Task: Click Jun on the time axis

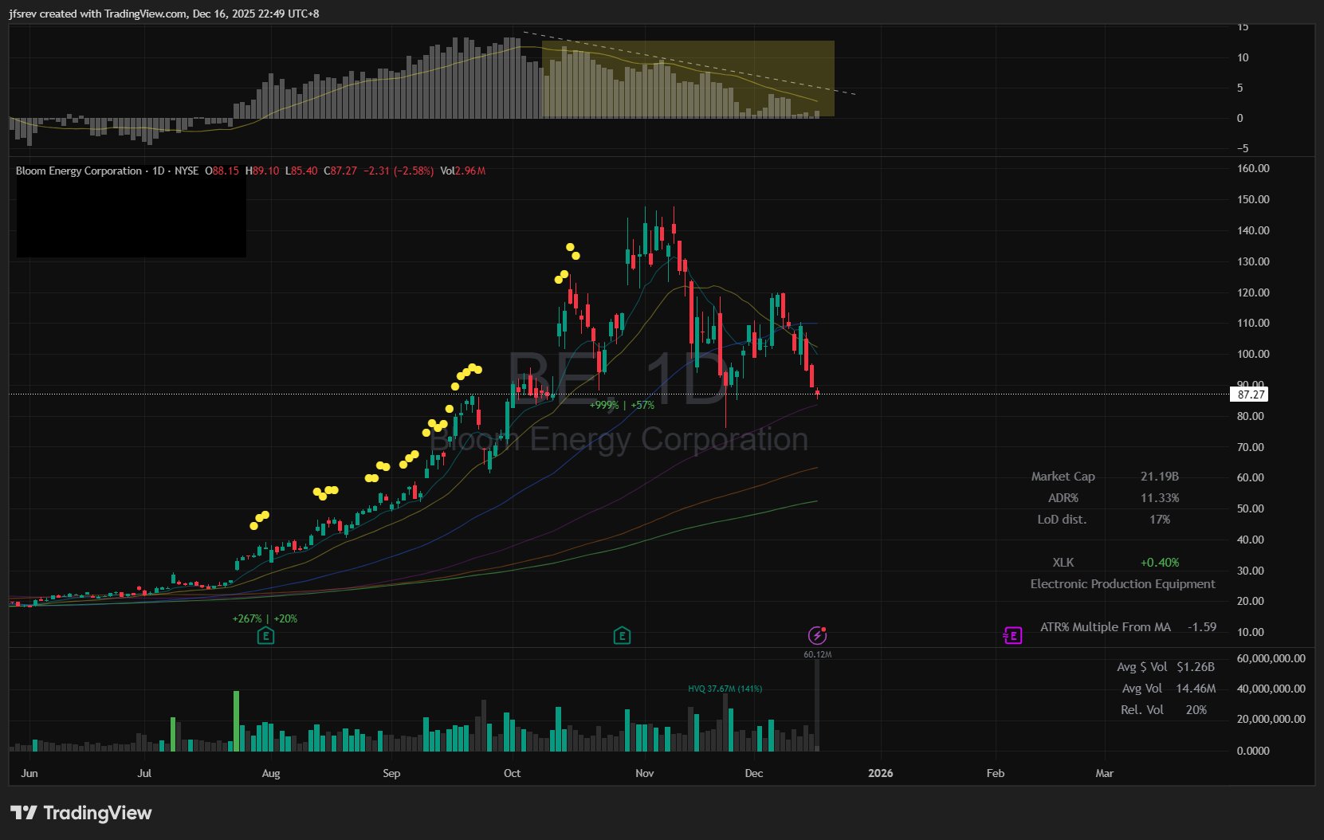Action: [29, 773]
